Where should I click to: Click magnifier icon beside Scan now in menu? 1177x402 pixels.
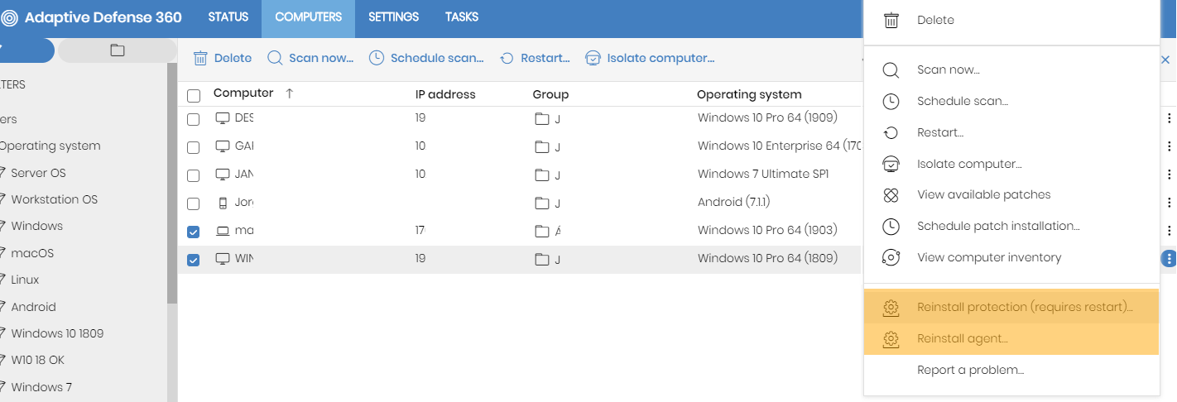(891, 70)
